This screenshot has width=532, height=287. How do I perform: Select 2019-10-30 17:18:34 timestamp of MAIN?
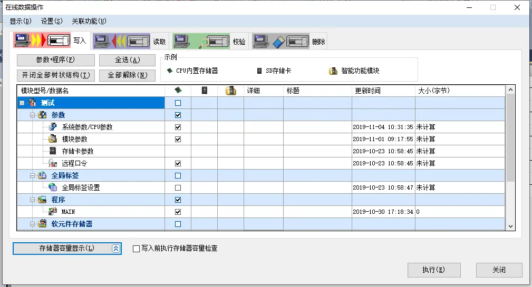[x=383, y=212]
